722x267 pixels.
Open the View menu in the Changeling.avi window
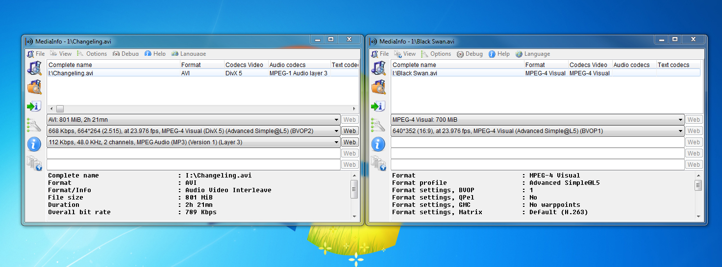pos(61,54)
